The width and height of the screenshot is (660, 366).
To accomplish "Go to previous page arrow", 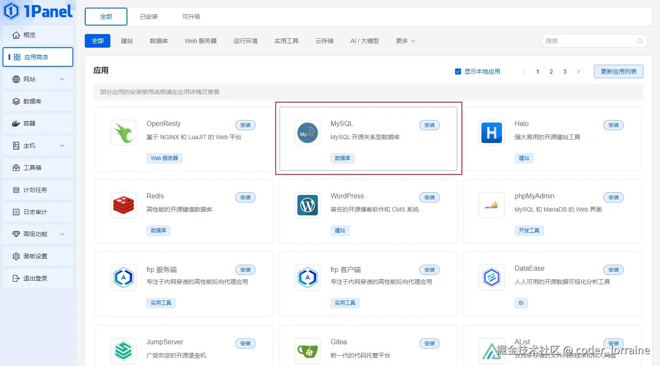I will pyautogui.click(x=524, y=71).
